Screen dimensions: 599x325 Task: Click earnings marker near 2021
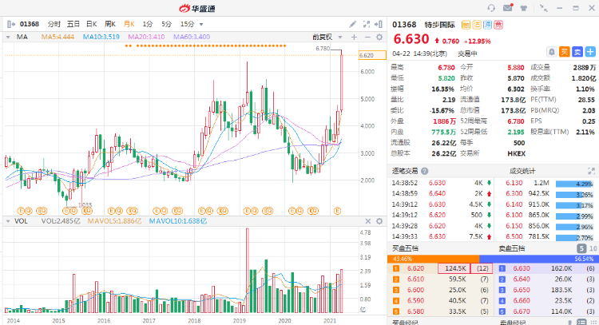point(337,211)
